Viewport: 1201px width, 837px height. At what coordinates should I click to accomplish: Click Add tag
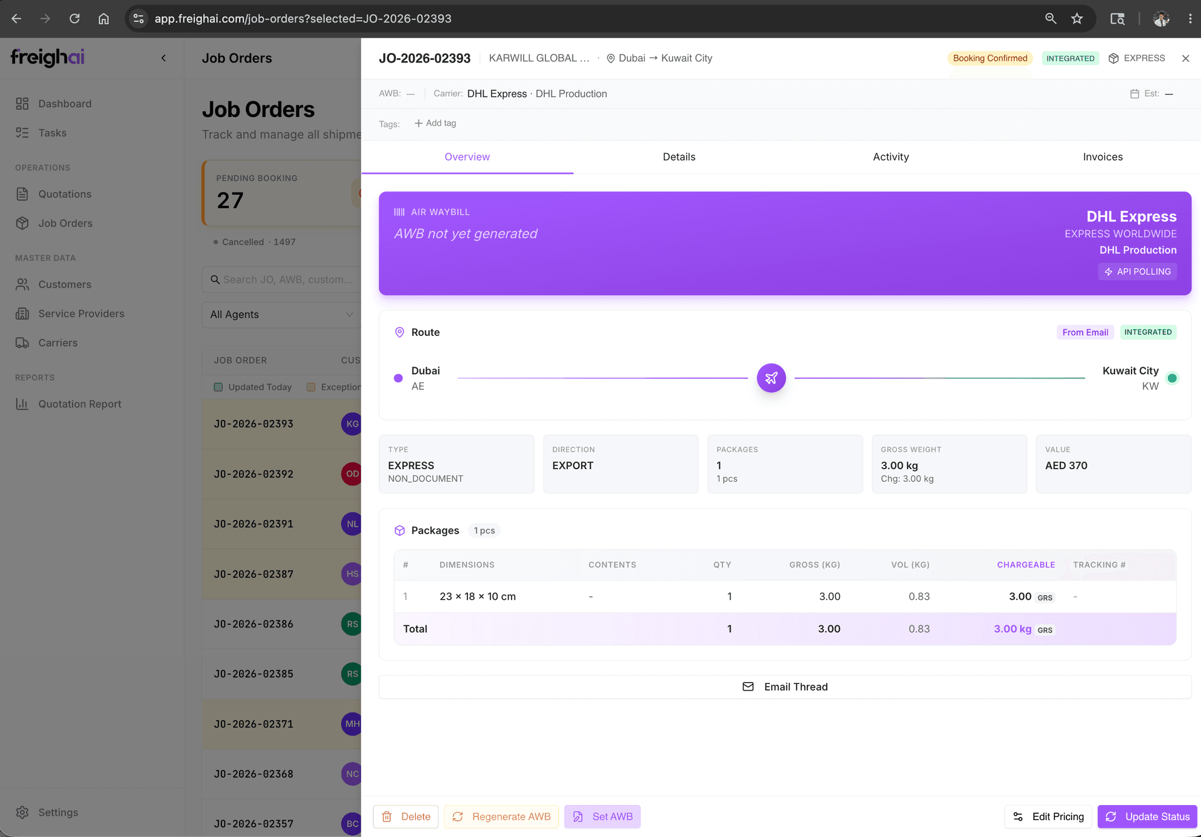[x=435, y=123]
